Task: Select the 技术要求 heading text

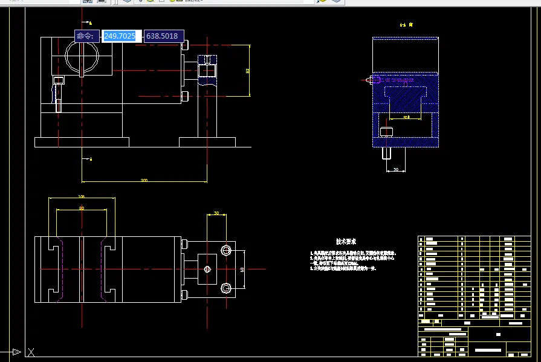Action: pos(346,242)
